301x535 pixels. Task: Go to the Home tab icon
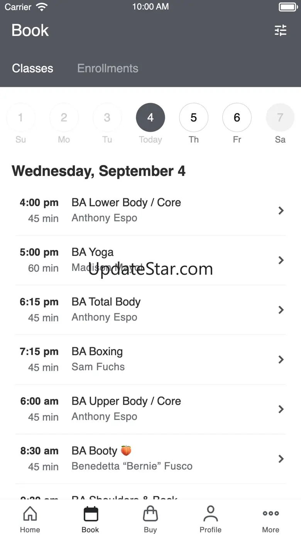tap(30, 514)
